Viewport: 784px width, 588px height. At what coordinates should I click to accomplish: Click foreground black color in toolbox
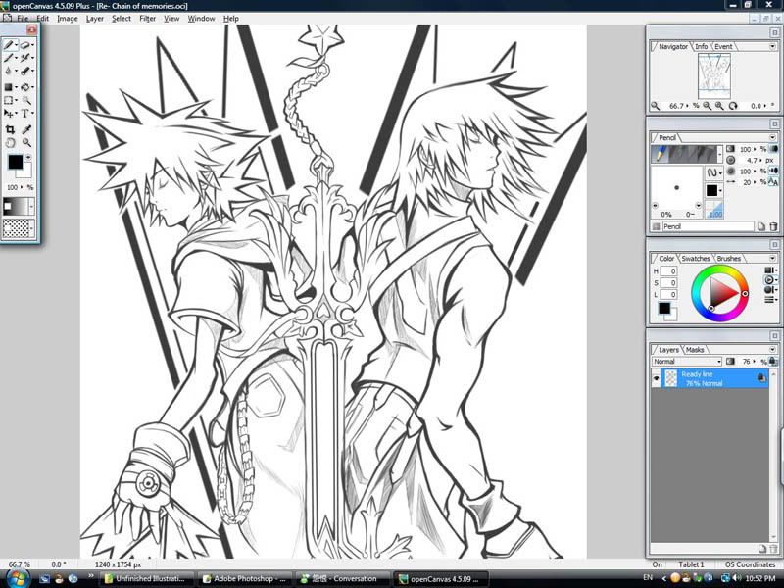coord(15,162)
